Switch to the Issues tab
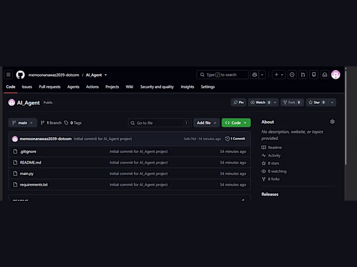The image size is (357, 267). pyautogui.click(x=27, y=87)
